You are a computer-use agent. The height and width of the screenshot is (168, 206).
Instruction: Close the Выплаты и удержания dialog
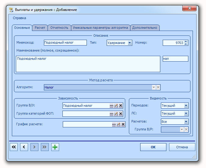coord(189,8)
